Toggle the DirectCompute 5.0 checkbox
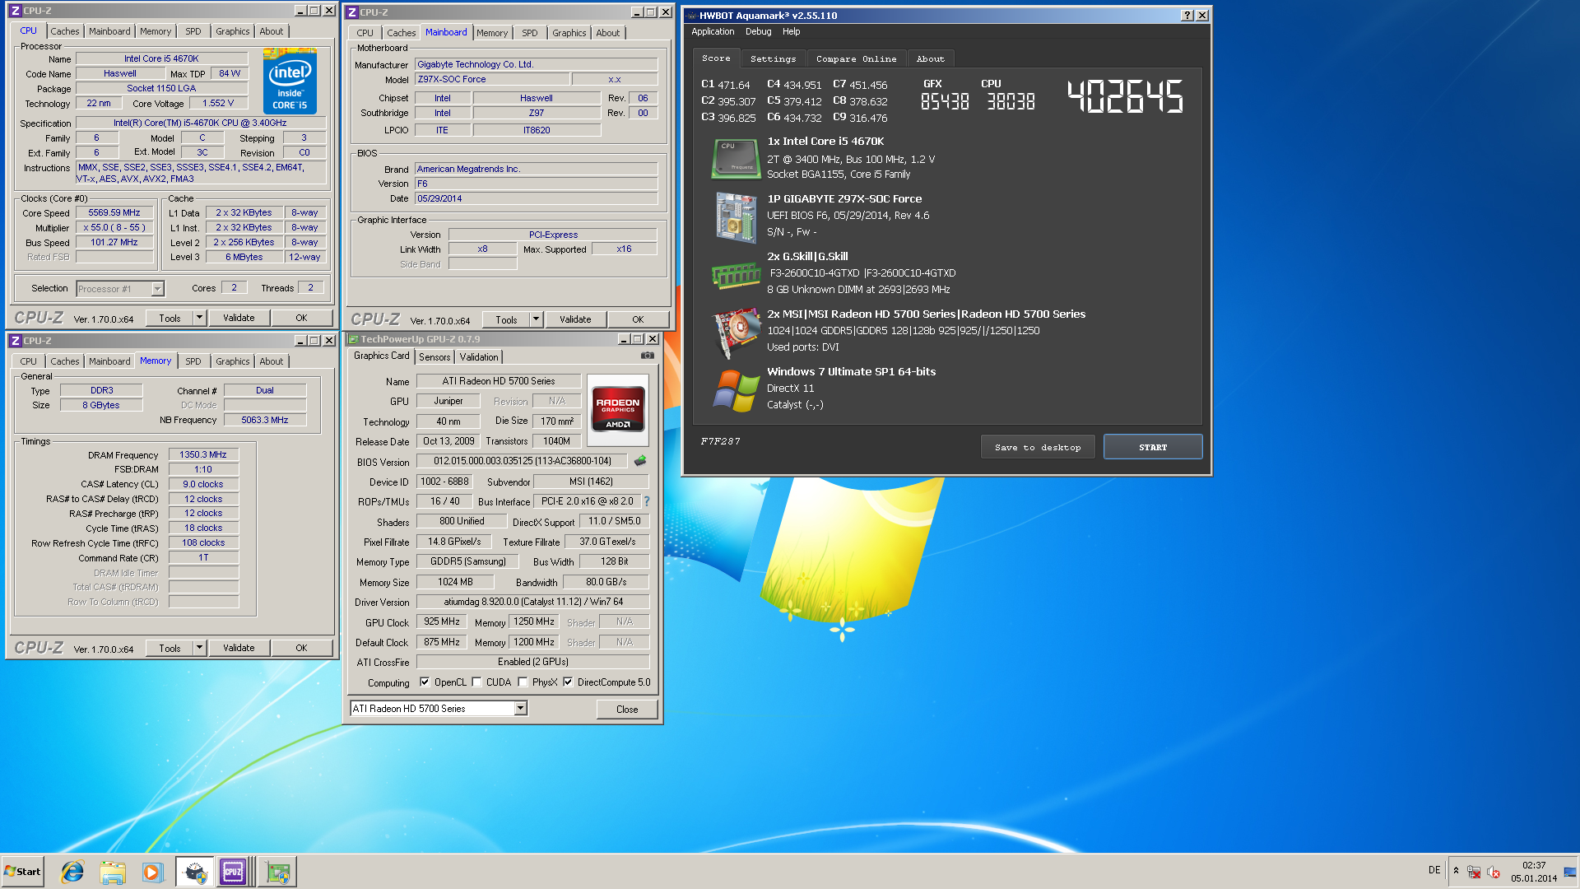The height and width of the screenshot is (889, 1580). (568, 682)
